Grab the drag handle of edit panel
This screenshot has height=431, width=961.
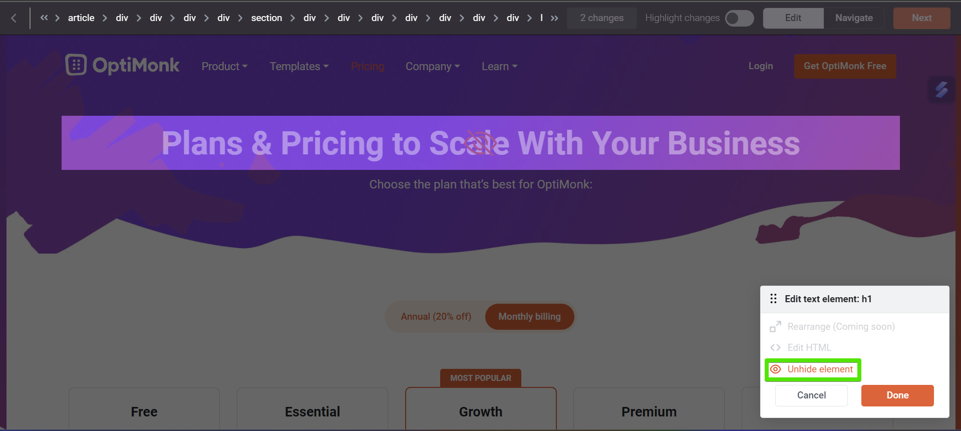coord(773,299)
